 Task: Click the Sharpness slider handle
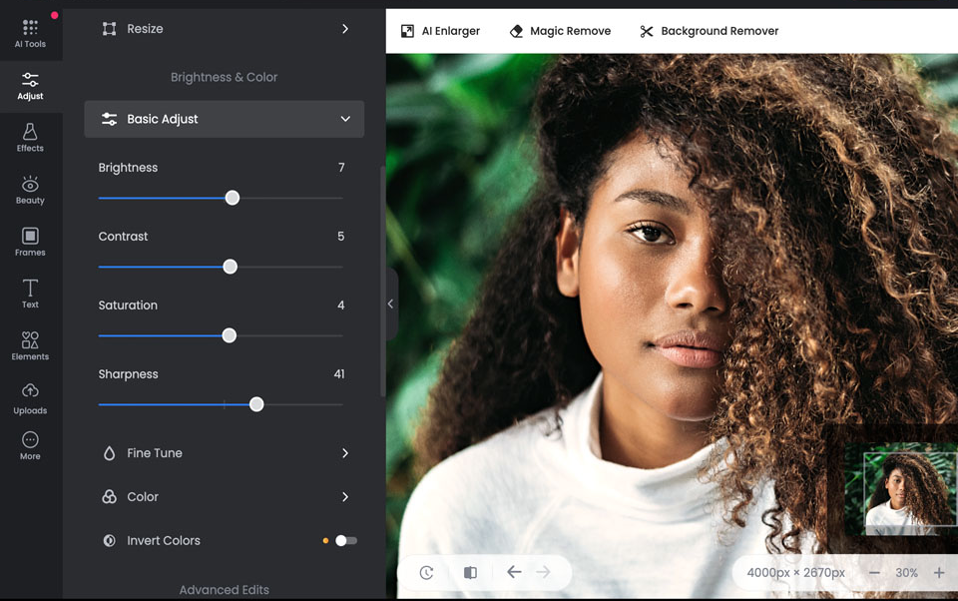pos(256,404)
